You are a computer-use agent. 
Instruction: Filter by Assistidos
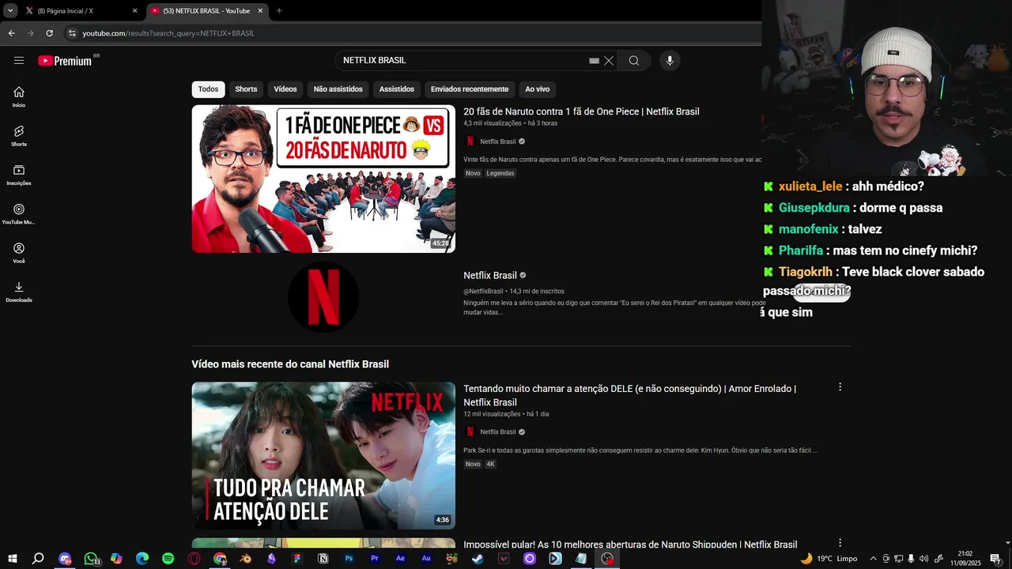pos(397,89)
